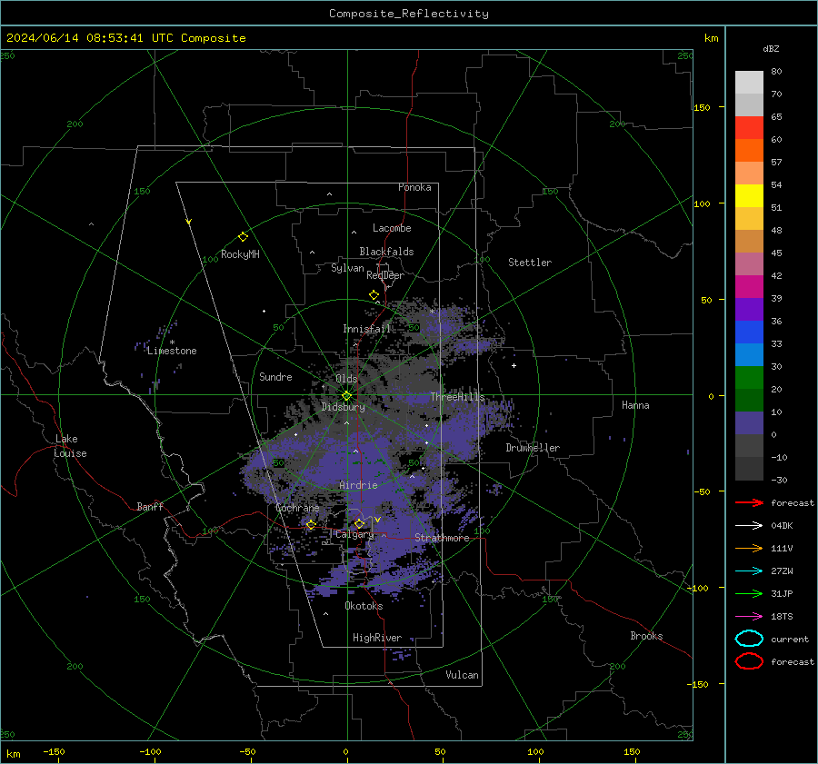Click the Airdrie city label

point(358,485)
